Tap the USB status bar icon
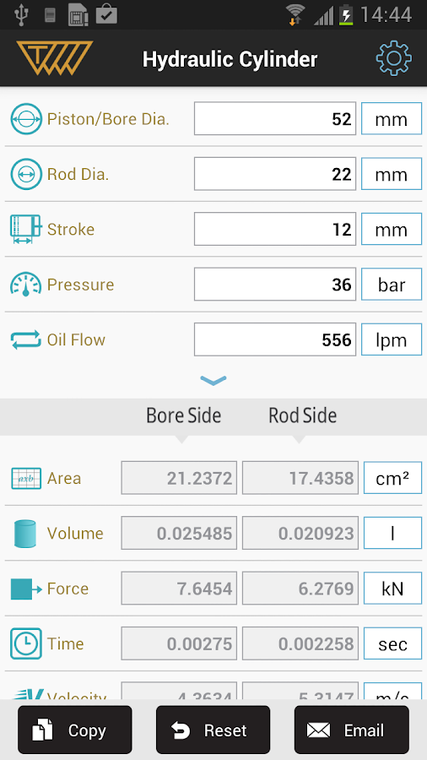Screen dimensions: 427x760 tap(21, 14)
